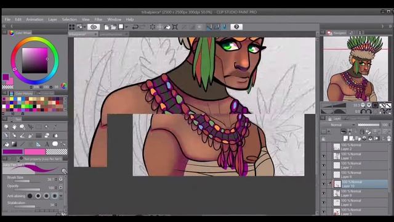Select the Fill bucket tool in palette
Screen dimensions: 394x222
7,144
